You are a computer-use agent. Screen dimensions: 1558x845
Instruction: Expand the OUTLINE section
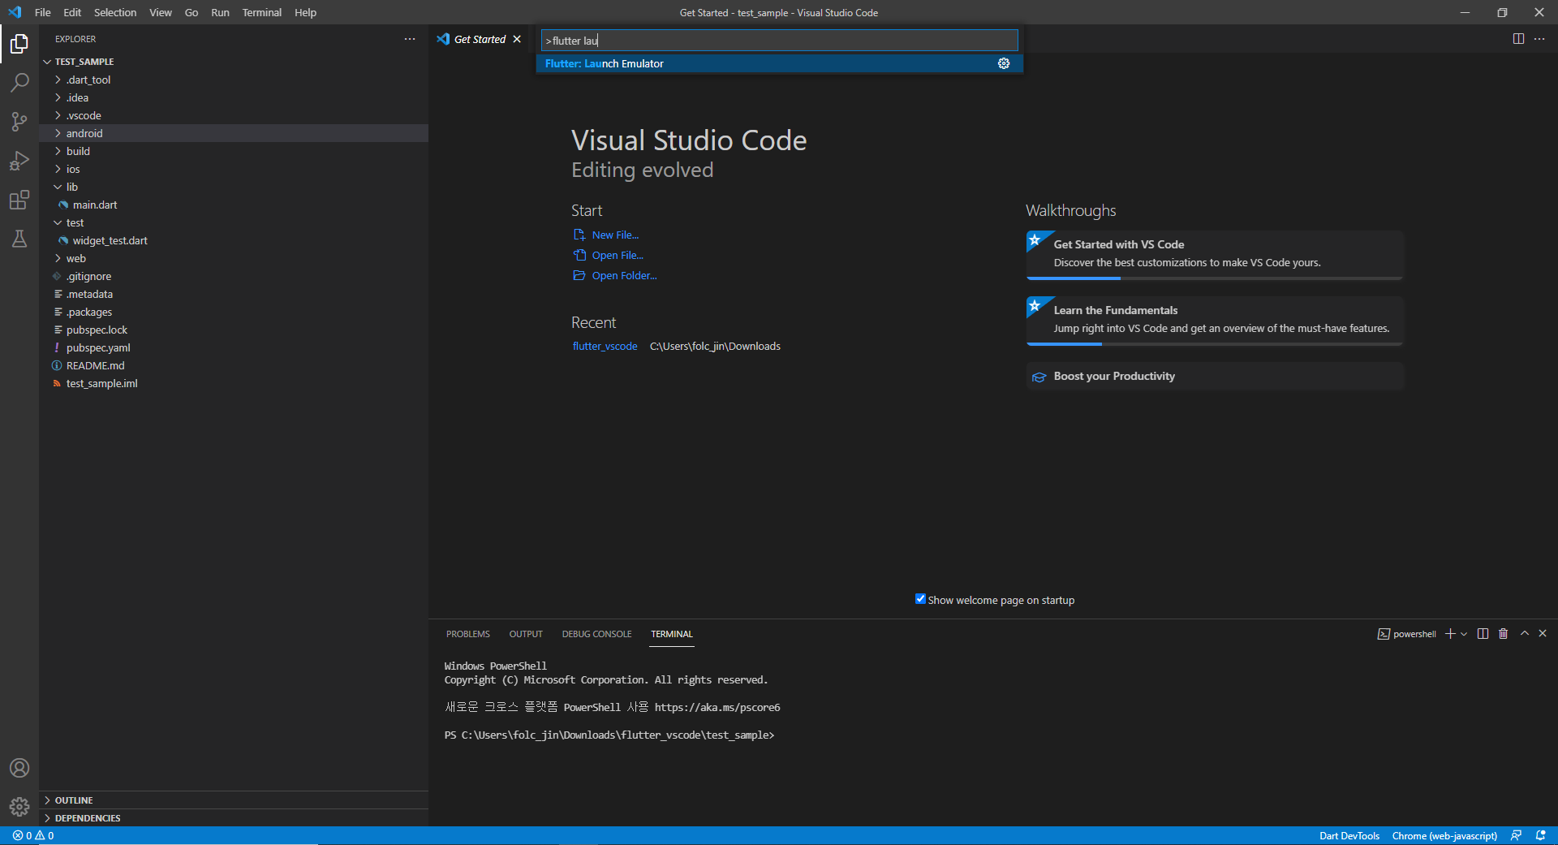(x=234, y=800)
